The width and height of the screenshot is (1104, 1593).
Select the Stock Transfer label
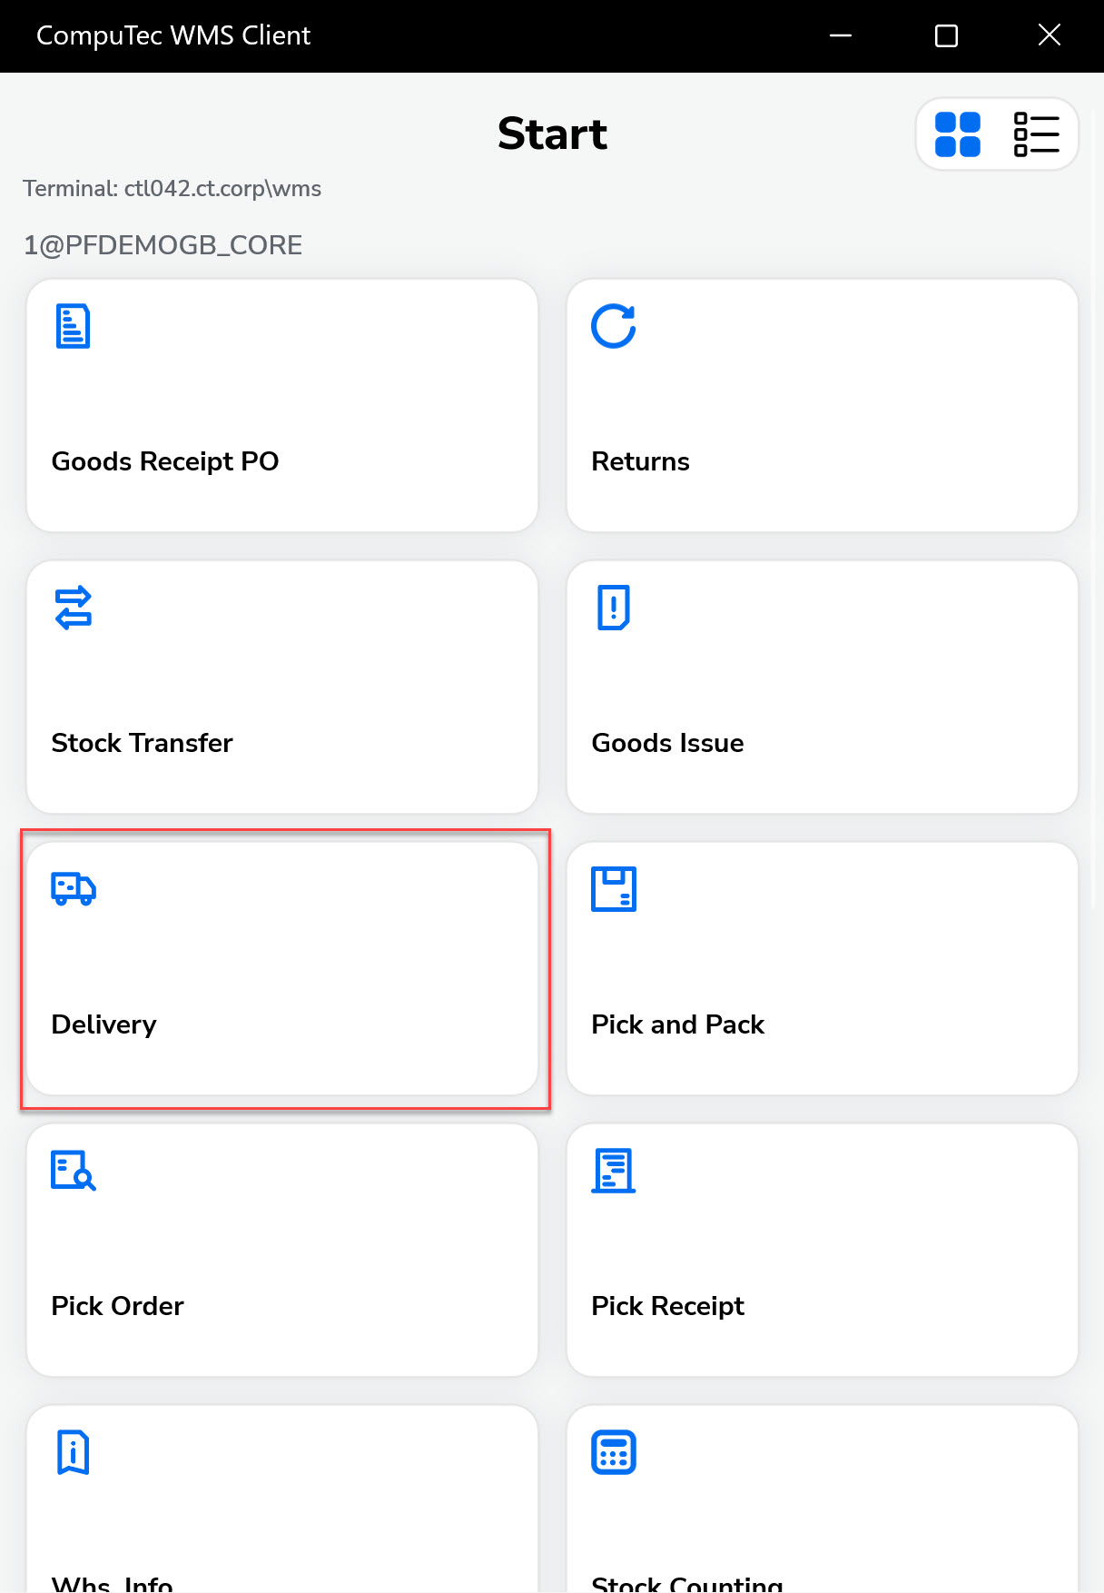click(142, 743)
